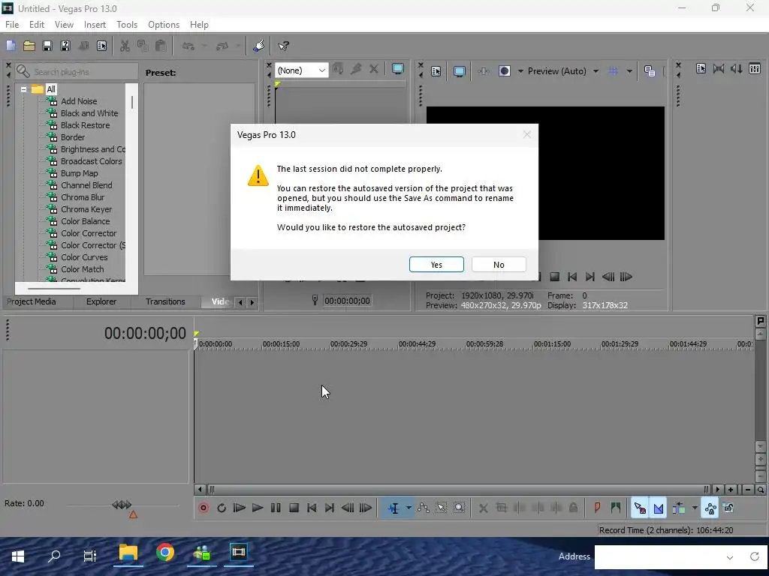Select the Normal Edit Tool
This screenshot has height=576, width=769.
pyautogui.click(x=394, y=508)
